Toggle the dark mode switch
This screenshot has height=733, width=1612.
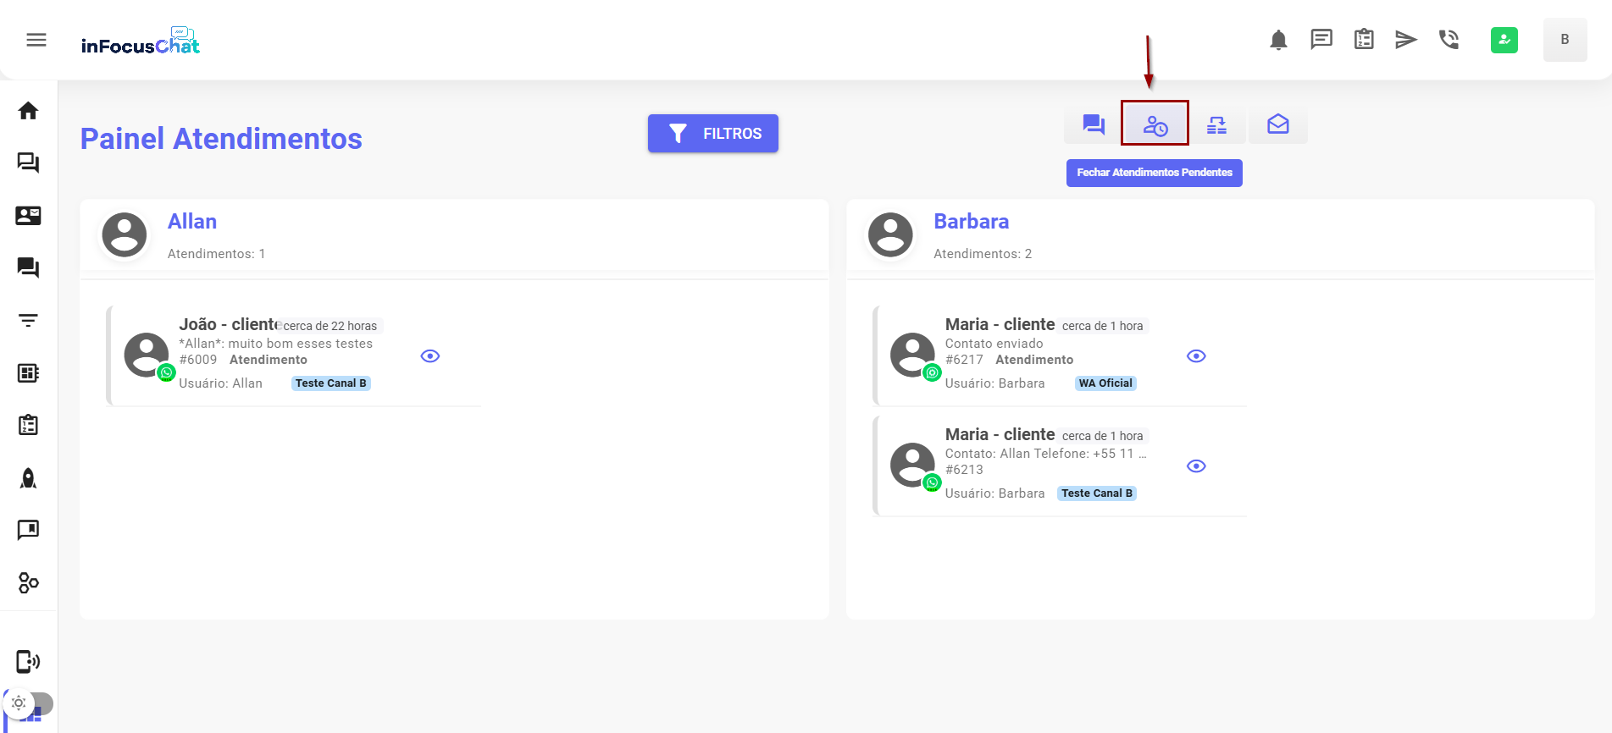[x=29, y=703]
